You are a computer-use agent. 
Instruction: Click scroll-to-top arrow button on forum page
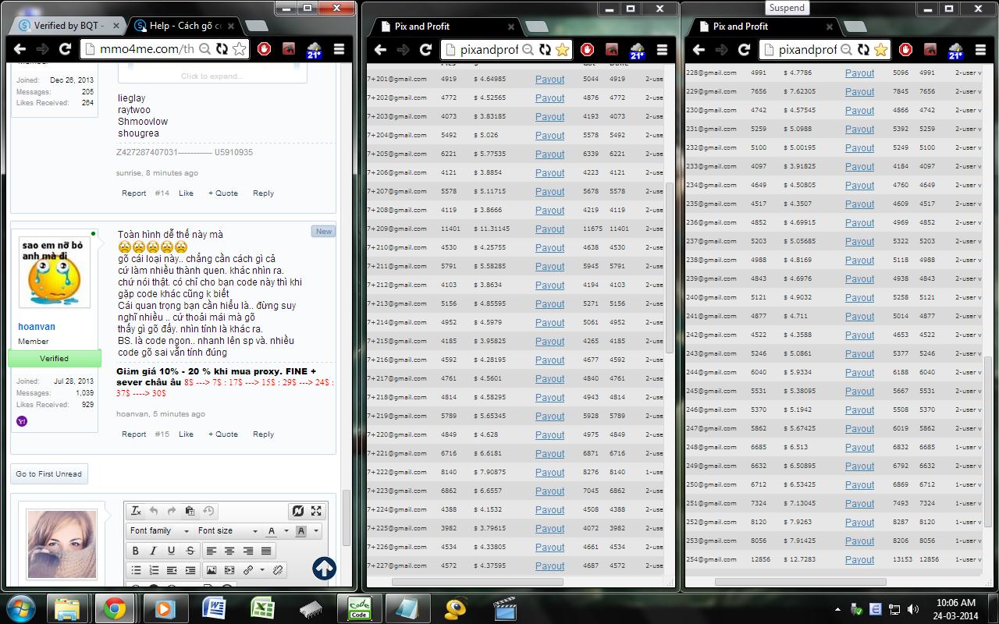pyautogui.click(x=324, y=569)
